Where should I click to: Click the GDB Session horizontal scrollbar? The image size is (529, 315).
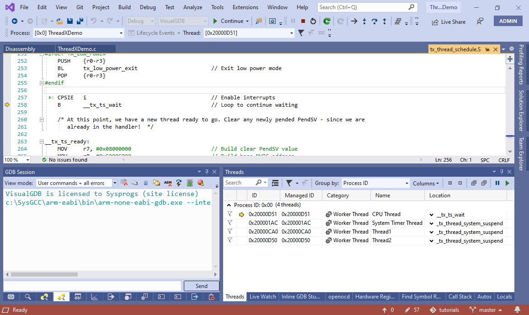[44, 274]
